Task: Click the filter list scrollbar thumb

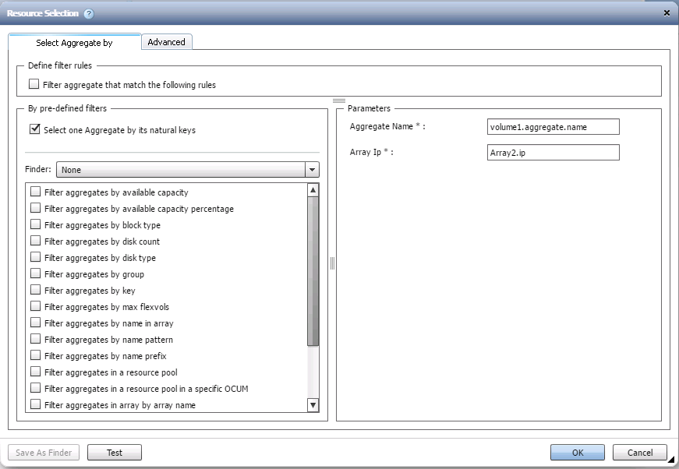Action: pos(313,271)
